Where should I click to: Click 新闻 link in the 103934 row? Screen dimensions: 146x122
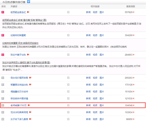88,112
